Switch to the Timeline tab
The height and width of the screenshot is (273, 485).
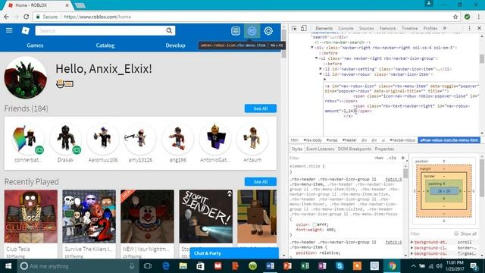tap(409, 28)
